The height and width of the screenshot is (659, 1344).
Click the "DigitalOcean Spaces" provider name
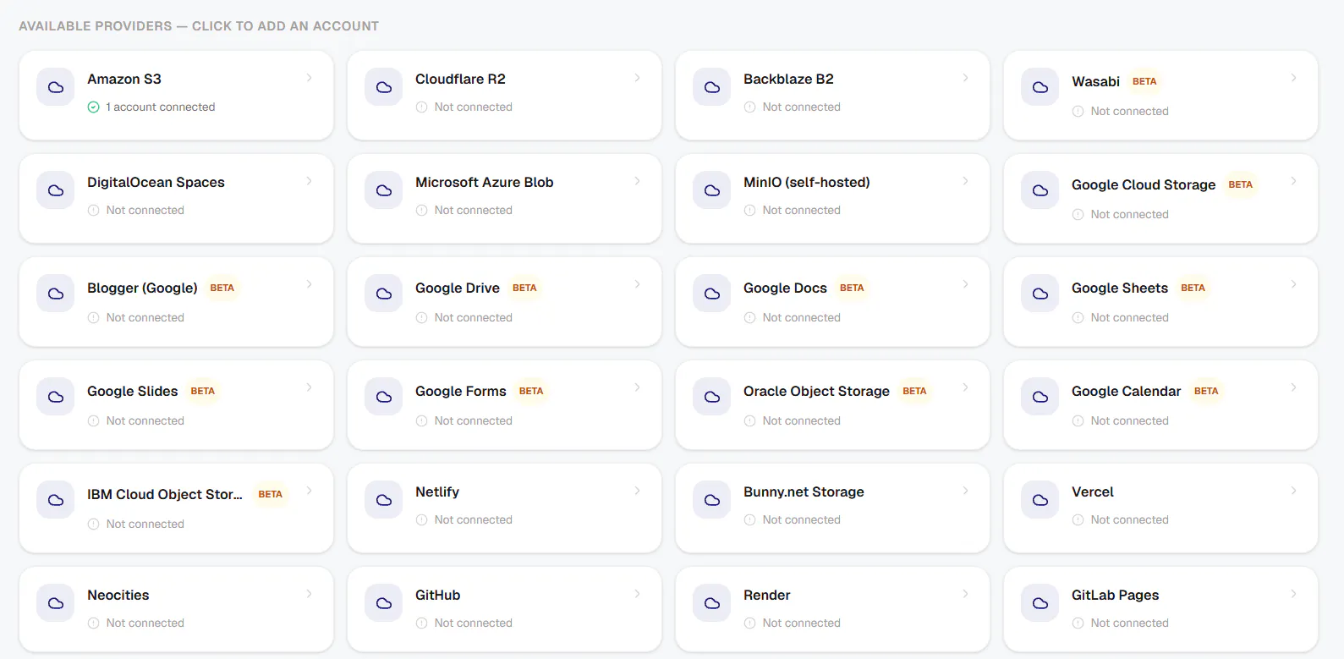156,183
